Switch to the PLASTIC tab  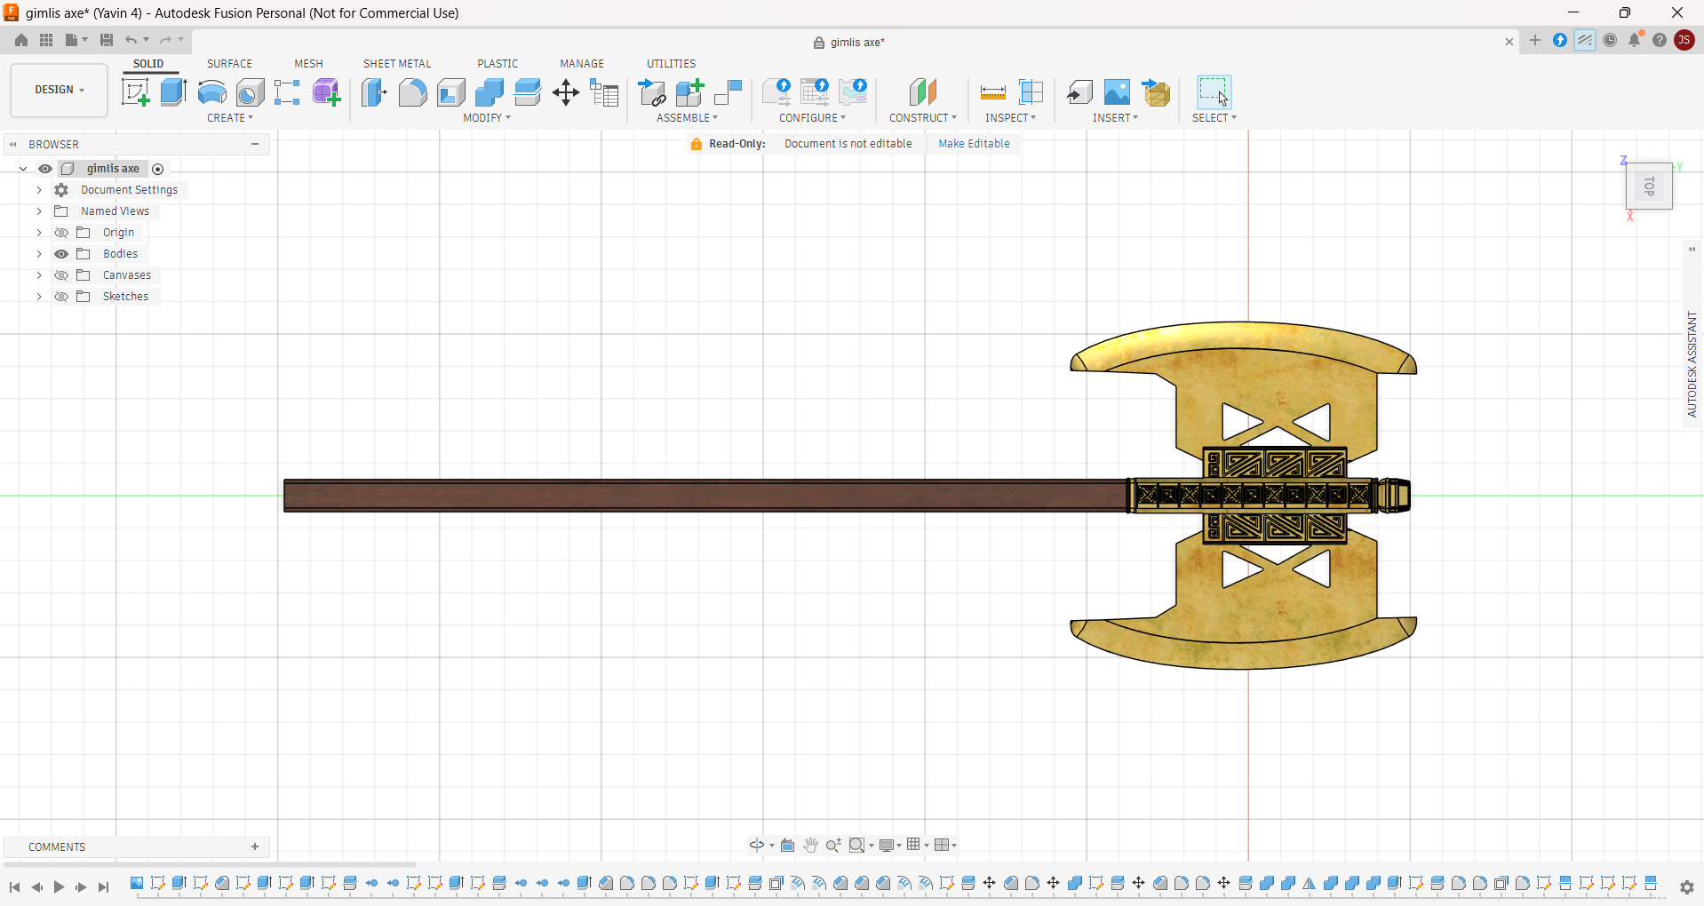point(498,64)
